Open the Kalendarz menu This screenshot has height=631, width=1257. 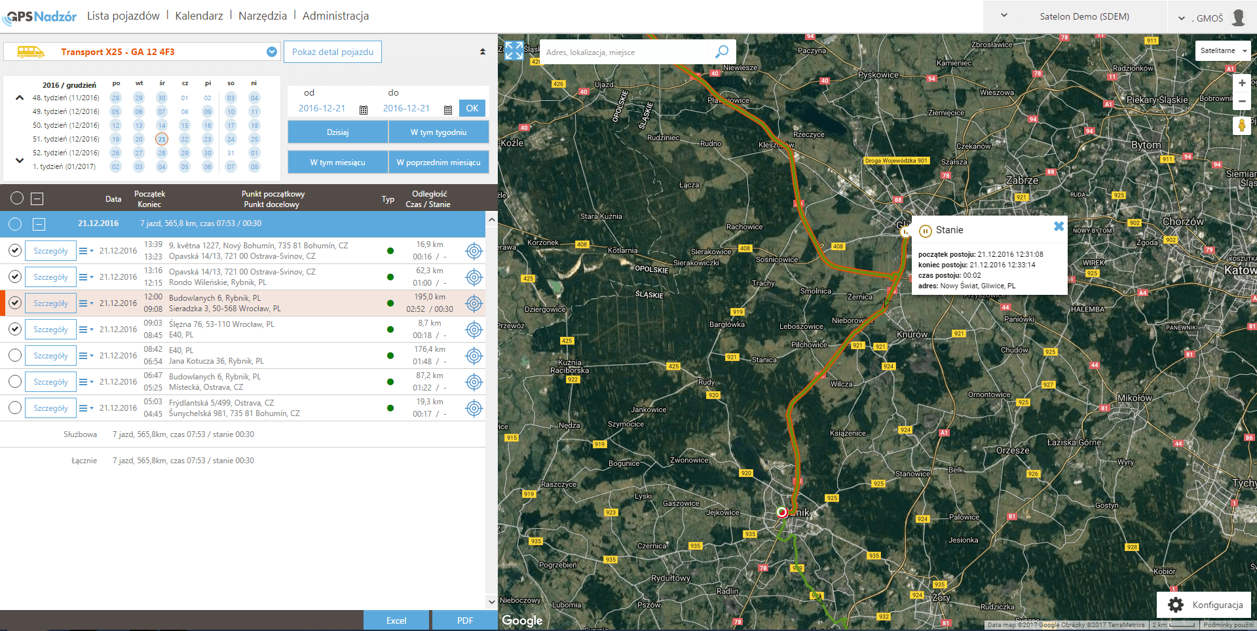199,16
